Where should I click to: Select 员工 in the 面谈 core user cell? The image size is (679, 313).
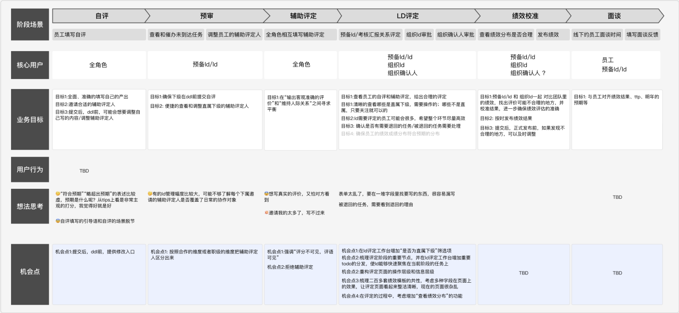[608, 61]
